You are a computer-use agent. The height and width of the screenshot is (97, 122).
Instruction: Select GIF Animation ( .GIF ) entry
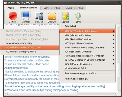coord(87,68)
